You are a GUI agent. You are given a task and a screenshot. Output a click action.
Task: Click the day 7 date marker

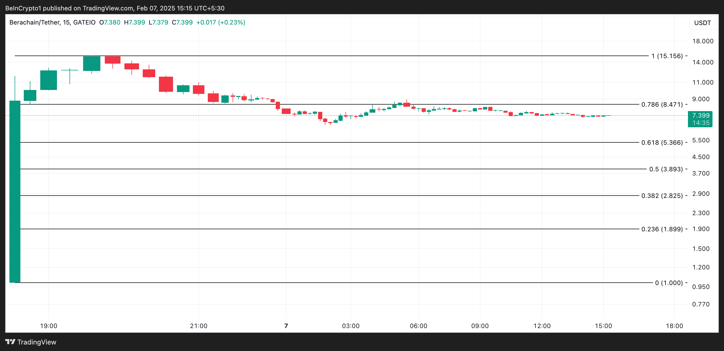286,326
